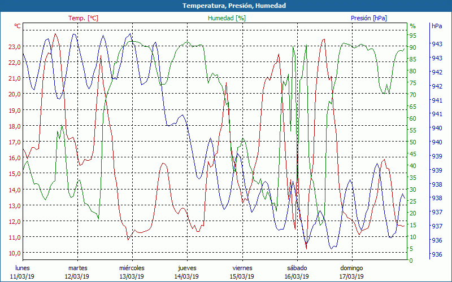Select the green "Humedad [%]" legend label
452x282 pixels.
click(227, 18)
